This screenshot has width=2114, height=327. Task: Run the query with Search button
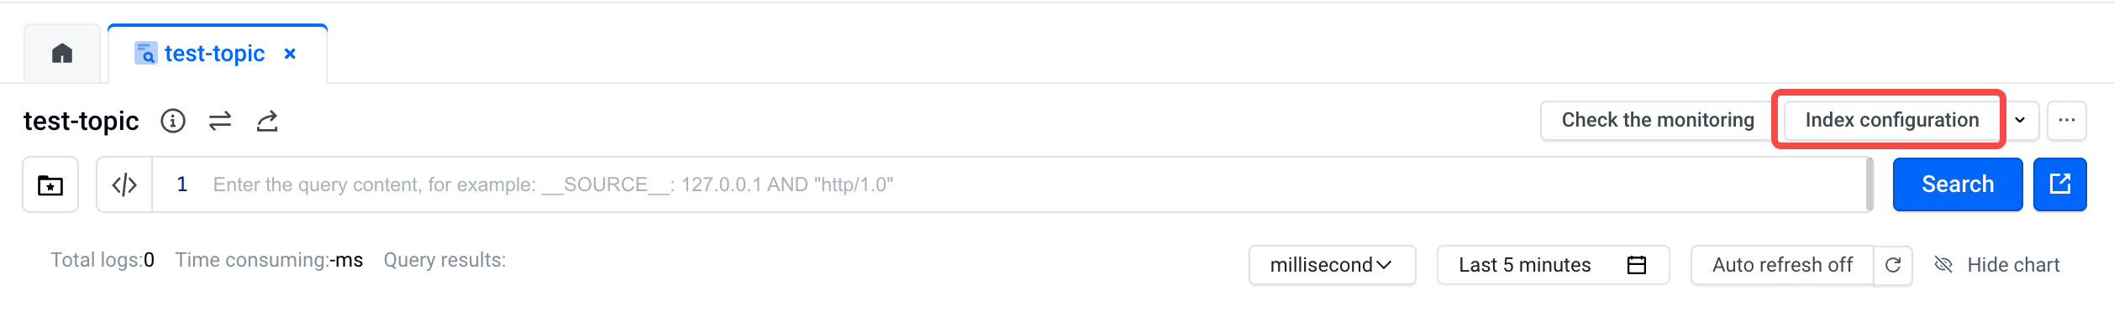coord(1957,184)
